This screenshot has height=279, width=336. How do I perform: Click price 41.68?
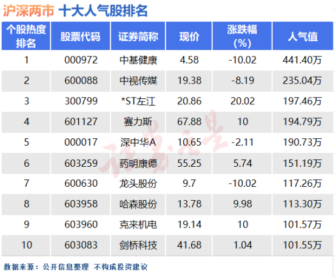tap(189, 245)
